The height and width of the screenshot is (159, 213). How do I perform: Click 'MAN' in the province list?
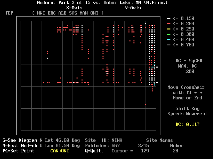click(x=84, y=13)
